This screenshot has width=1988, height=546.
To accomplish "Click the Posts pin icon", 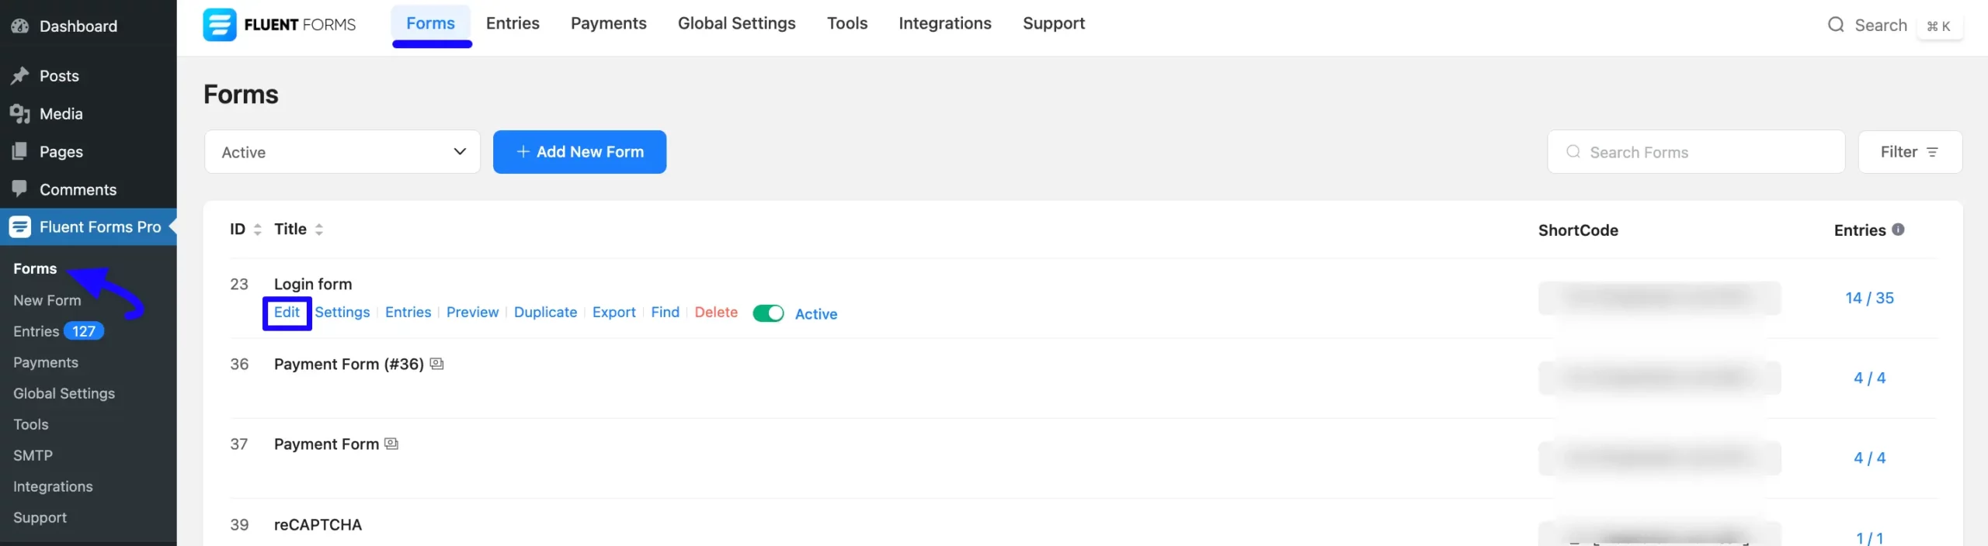I will coord(19,75).
